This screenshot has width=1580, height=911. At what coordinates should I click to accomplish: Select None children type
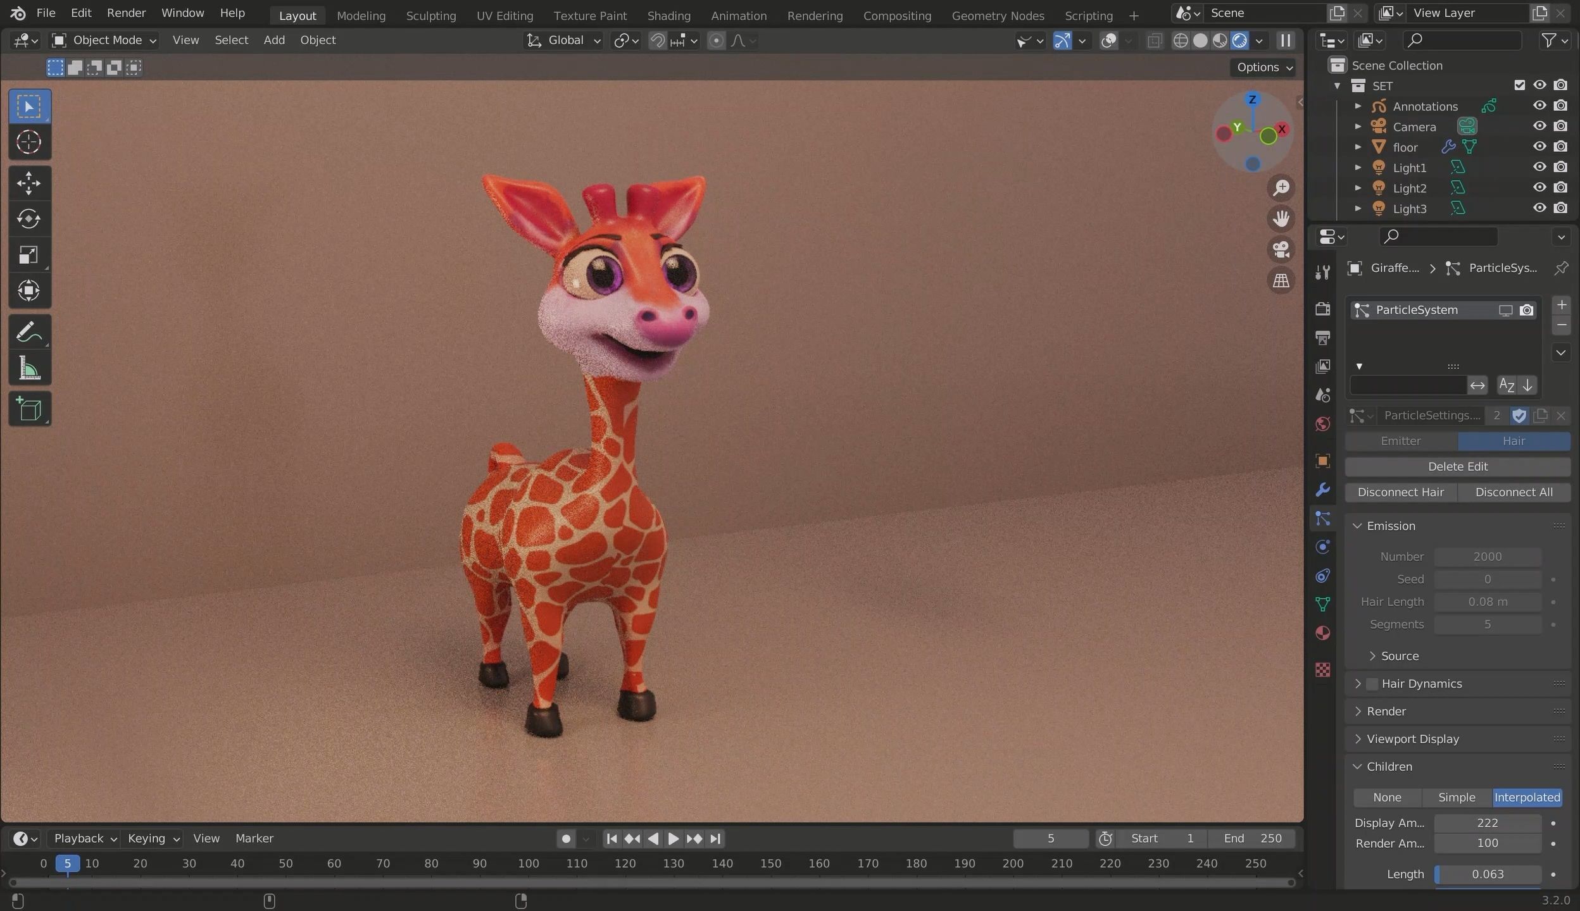point(1388,797)
